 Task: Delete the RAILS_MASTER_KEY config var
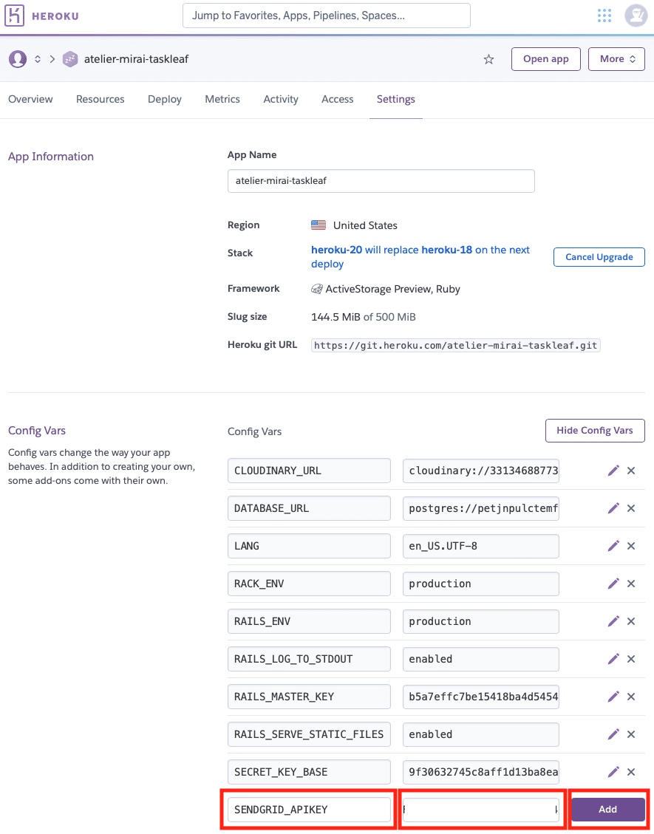631,697
